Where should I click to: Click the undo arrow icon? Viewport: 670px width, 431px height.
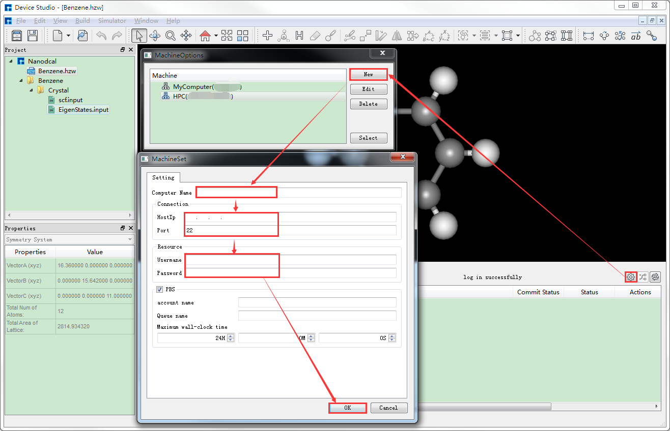[x=101, y=36]
